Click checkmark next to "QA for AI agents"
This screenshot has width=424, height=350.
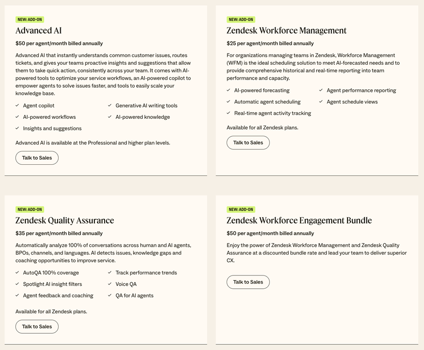pos(109,295)
